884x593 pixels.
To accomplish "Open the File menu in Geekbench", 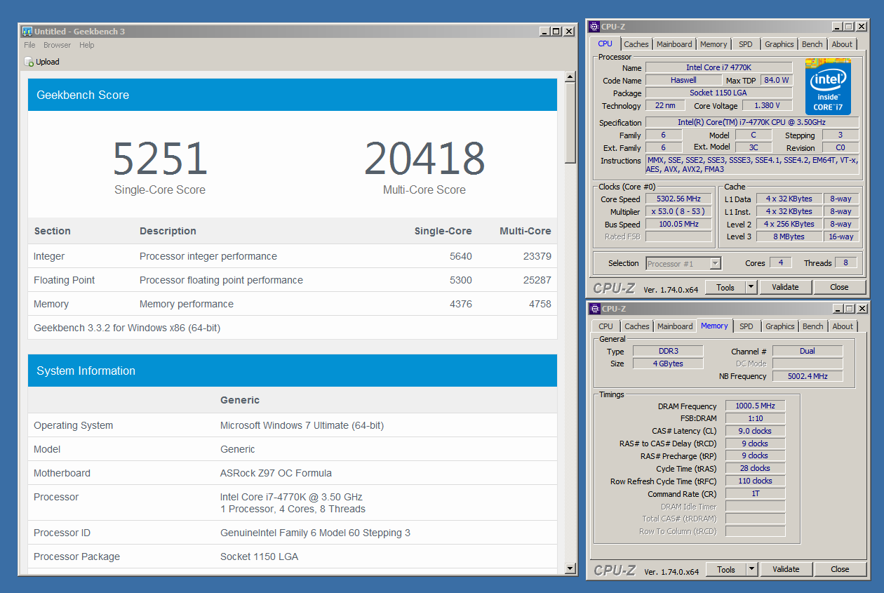I will 29,45.
